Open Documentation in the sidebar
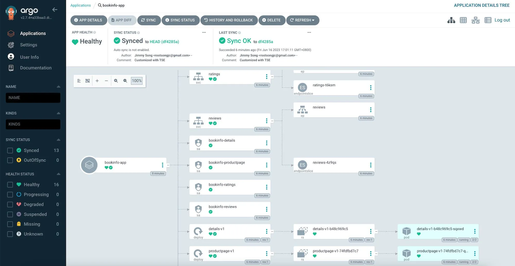This screenshot has width=515, height=266. pyautogui.click(x=36, y=68)
